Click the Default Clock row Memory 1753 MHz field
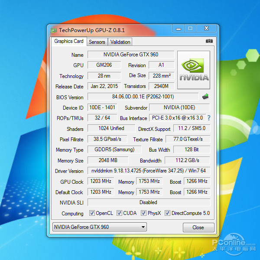Image resolution: width=260 pixels, height=260 pixels. coord(149,192)
